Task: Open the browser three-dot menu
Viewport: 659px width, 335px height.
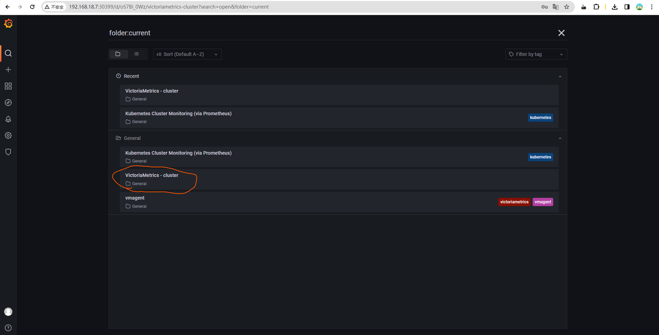Action: (652, 7)
